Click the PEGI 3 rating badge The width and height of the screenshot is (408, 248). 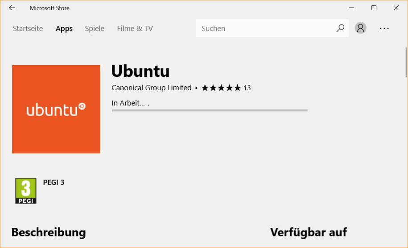pos(26,191)
